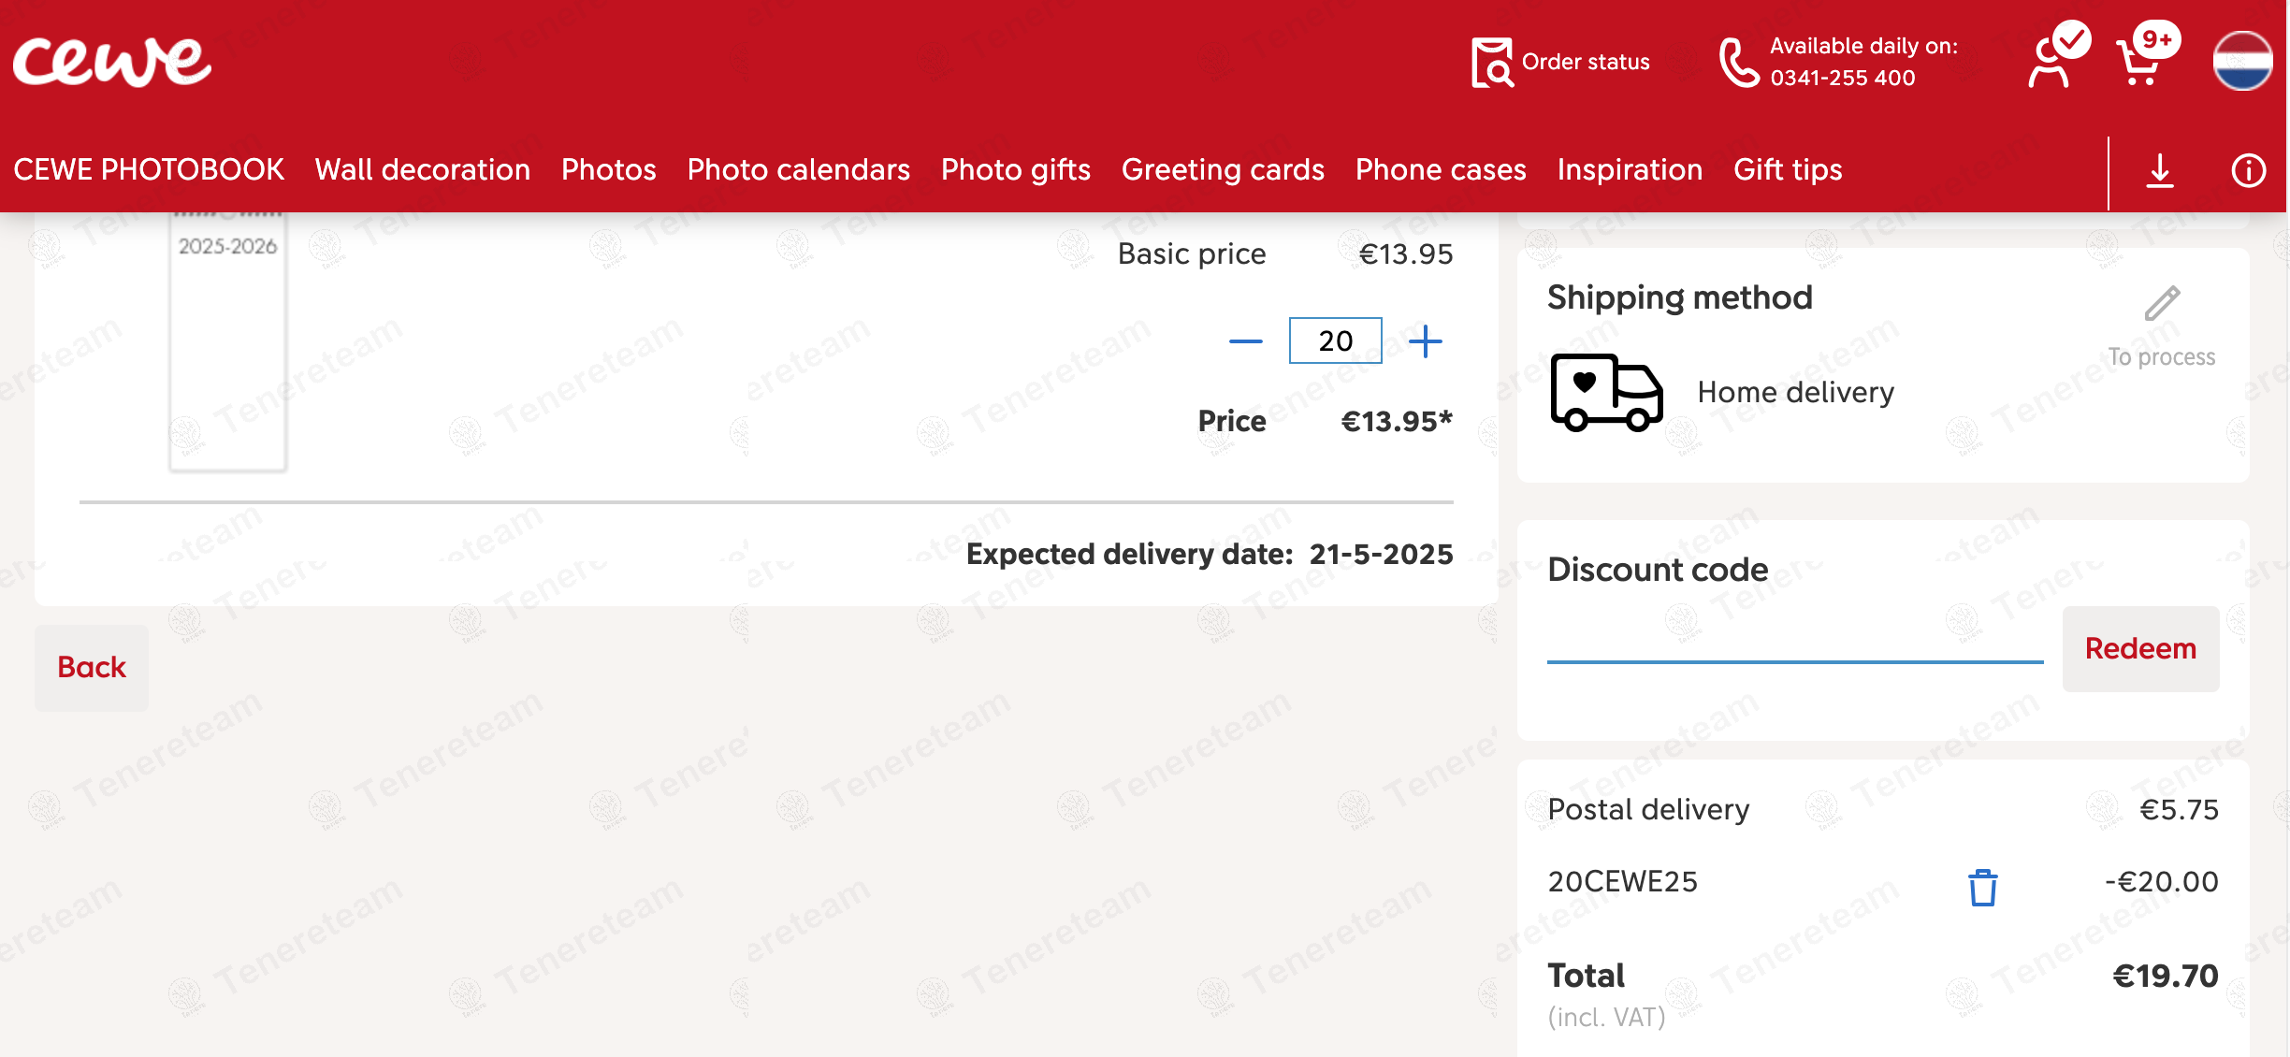Open the CEWE PHOTOBOOK menu

149,170
